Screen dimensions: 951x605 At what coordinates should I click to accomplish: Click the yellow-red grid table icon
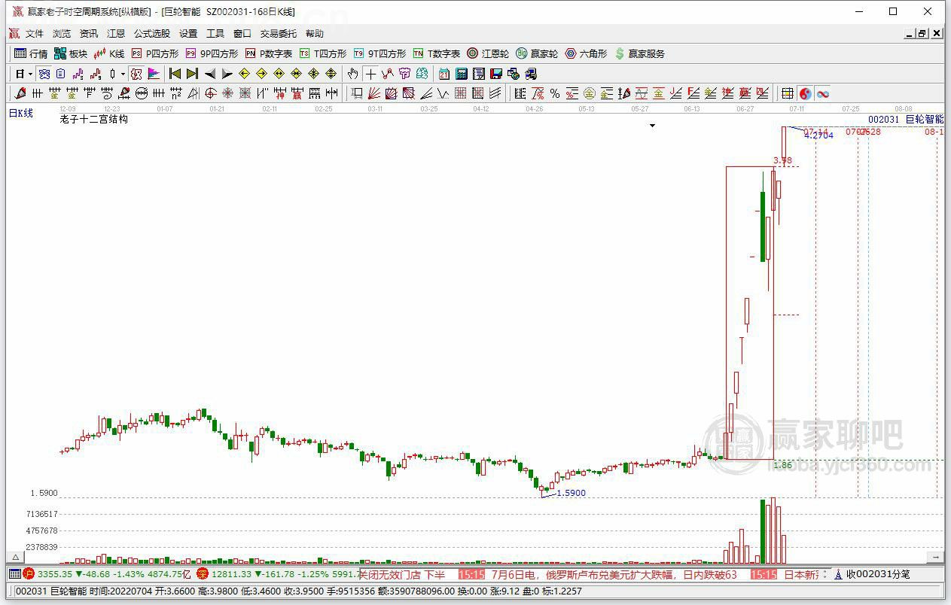(x=787, y=93)
